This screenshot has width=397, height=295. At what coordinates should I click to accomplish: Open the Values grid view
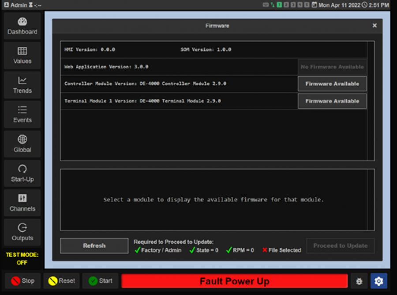pos(22,55)
